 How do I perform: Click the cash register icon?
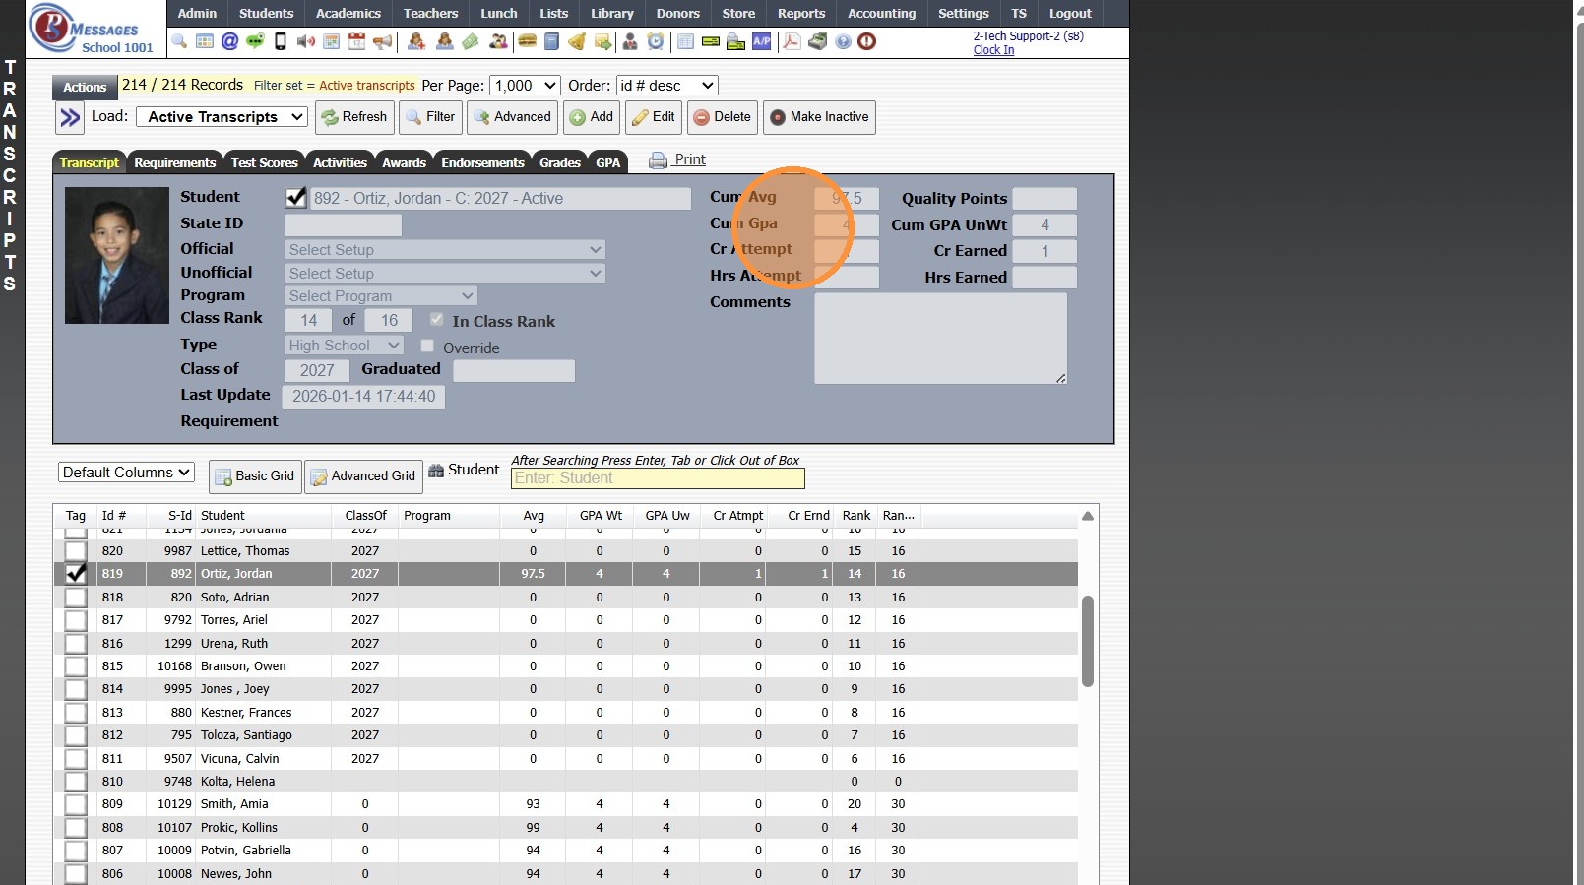[817, 41]
